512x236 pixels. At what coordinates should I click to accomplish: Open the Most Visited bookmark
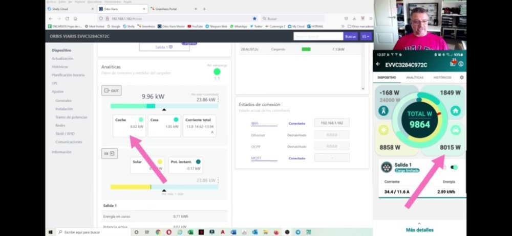(94, 27)
